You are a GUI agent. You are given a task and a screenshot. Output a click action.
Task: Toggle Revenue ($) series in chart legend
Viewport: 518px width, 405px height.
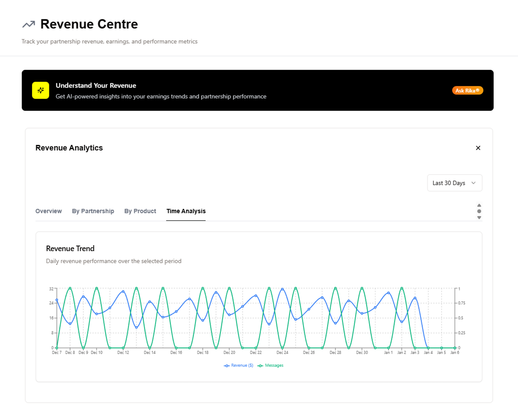tap(239, 365)
